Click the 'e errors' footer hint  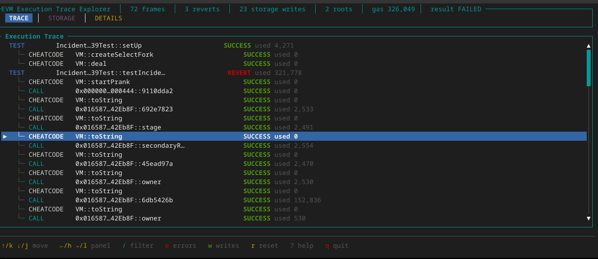[x=181, y=246]
